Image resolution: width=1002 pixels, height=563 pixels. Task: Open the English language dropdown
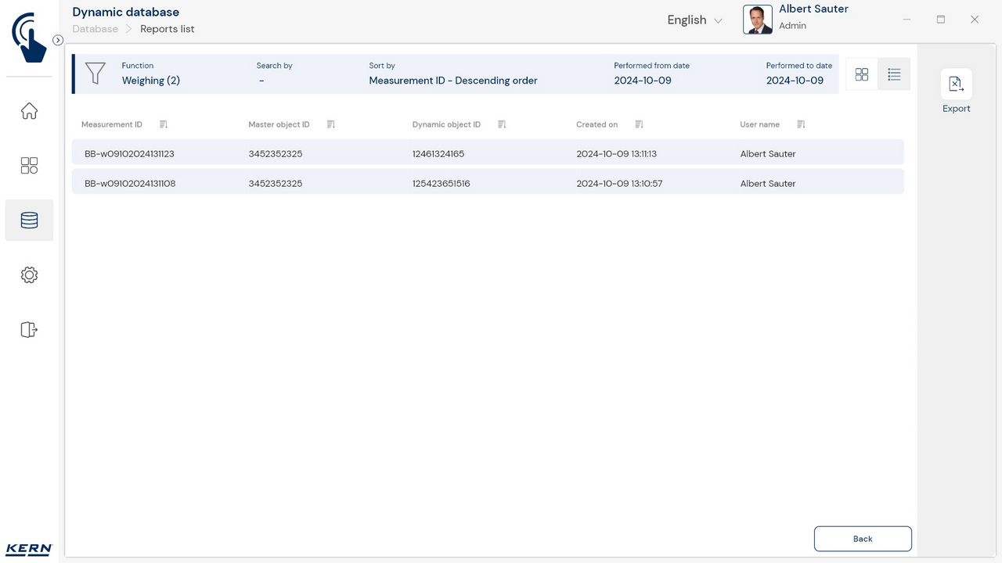coord(694,20)
